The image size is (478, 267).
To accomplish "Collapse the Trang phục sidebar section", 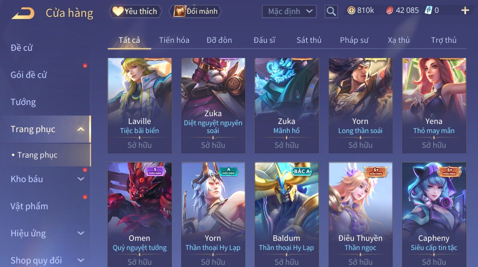I will click(81, 129).
